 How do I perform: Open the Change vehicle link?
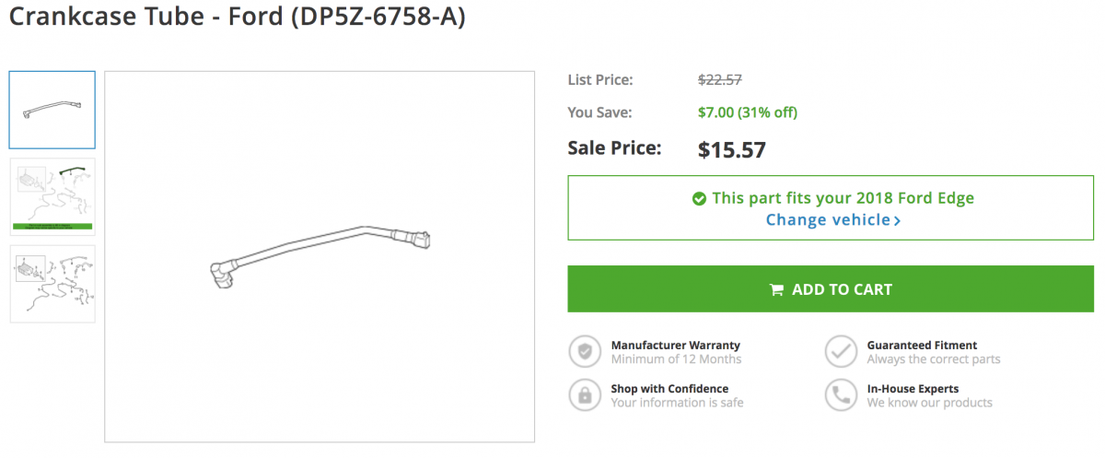[832, 220]
